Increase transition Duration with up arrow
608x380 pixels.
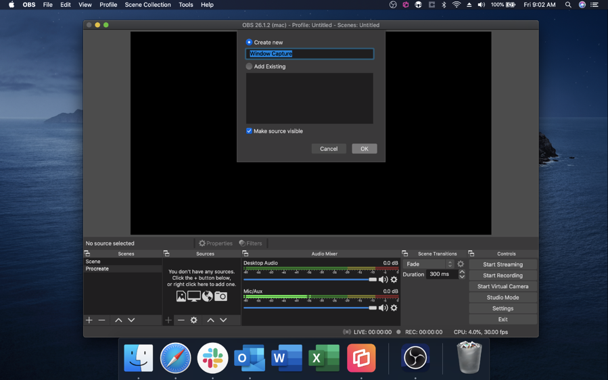pyautogui.click(x=462, y=272)
